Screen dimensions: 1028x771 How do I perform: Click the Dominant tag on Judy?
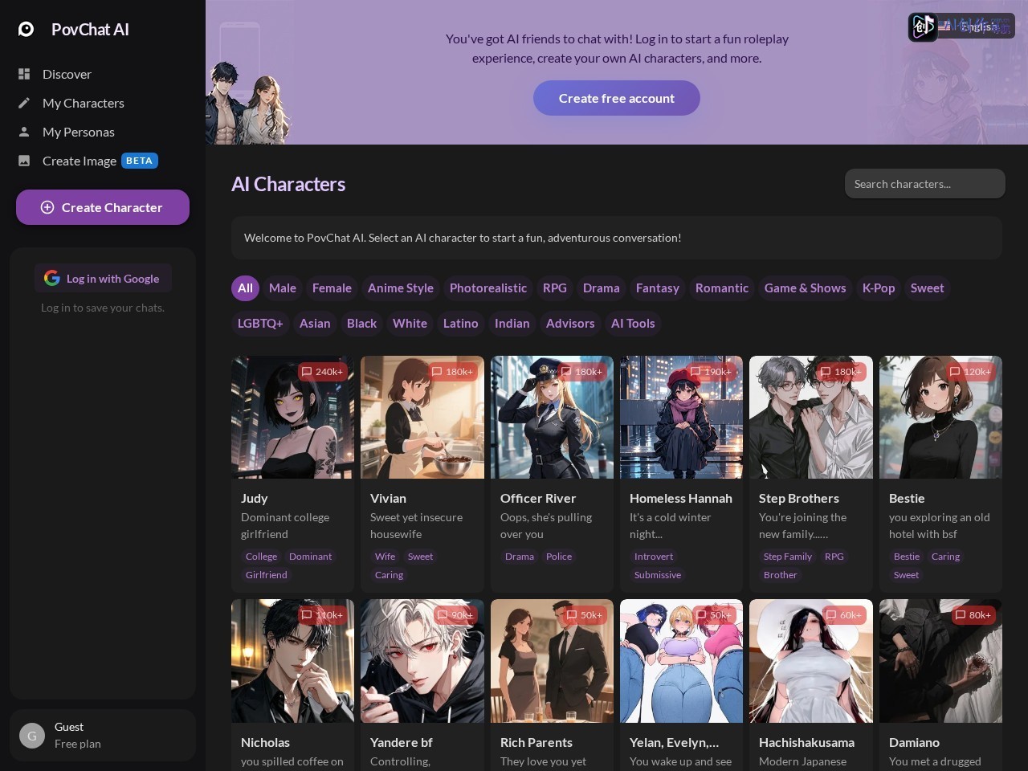(310, 557)
